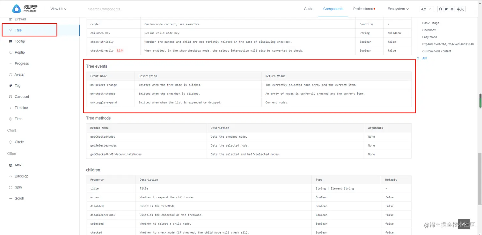
Task: Click the Progress icon in sidebar
Action: [11, 64]
